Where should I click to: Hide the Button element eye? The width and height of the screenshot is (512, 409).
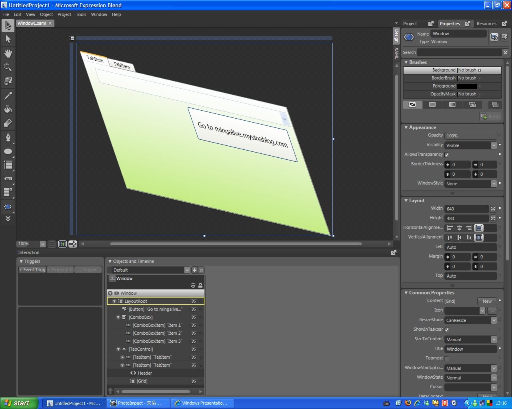(x=194, y=309)
